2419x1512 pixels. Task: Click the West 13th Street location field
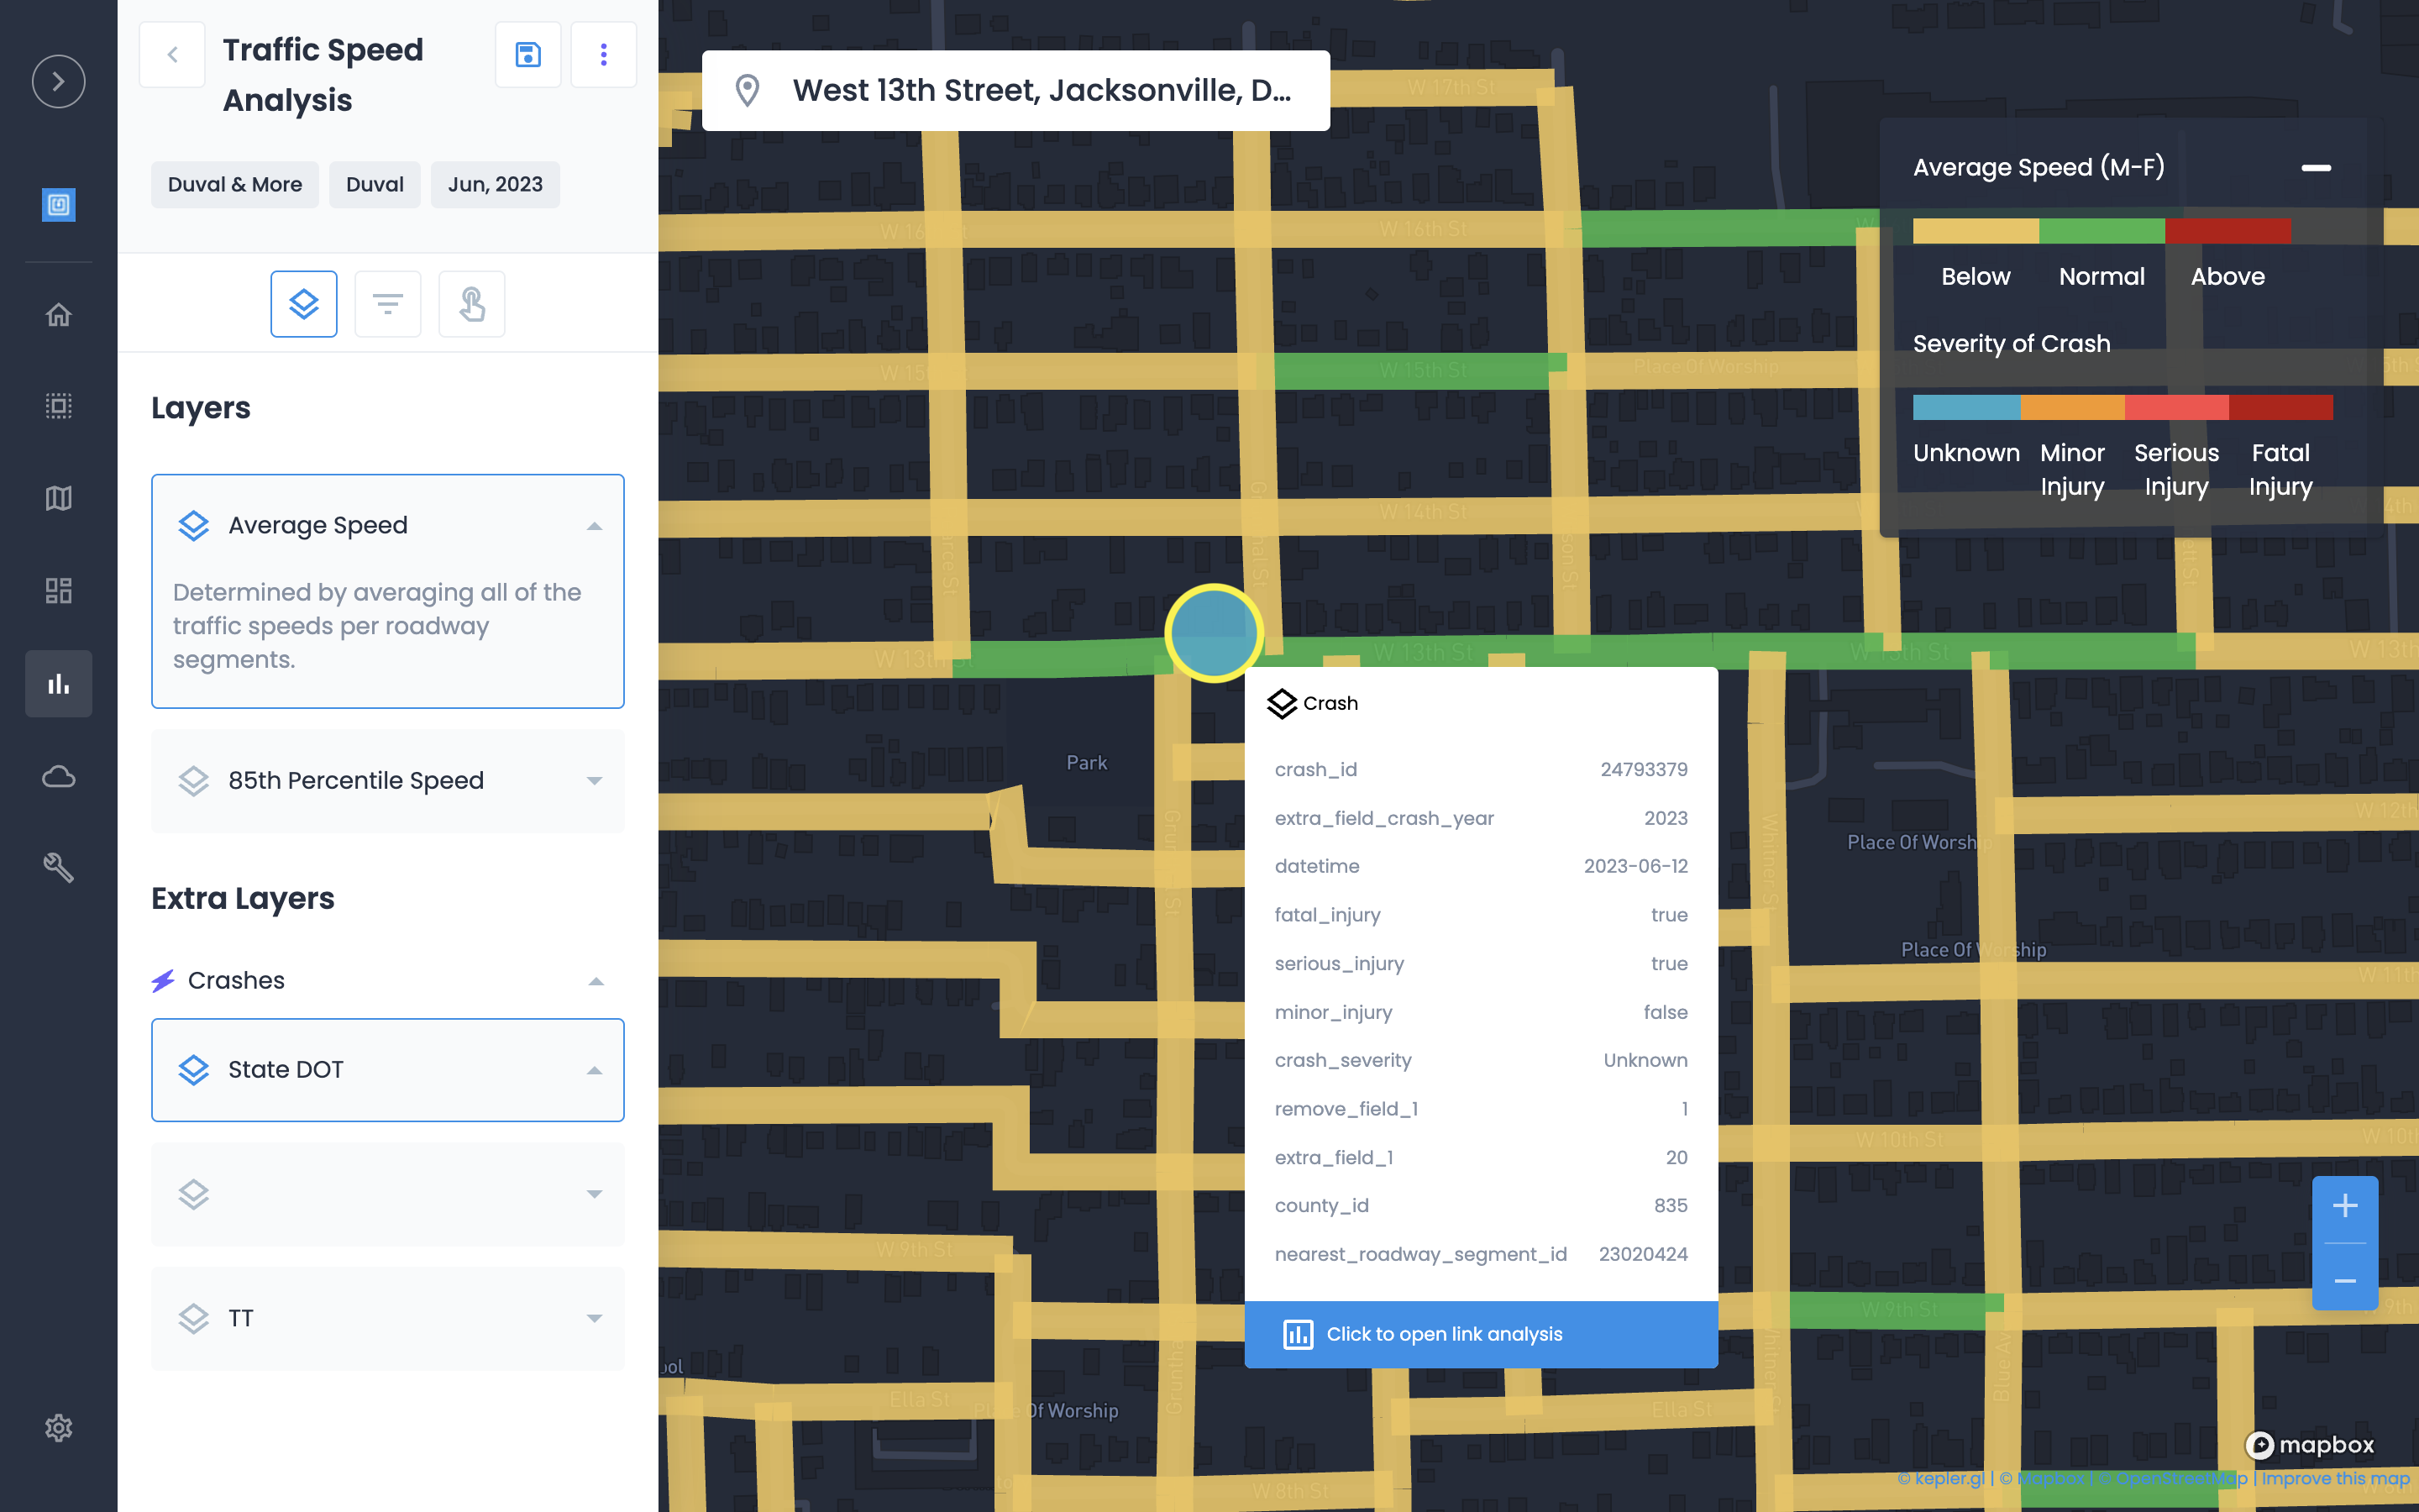pyautogui.click(x=1015, y=91)
